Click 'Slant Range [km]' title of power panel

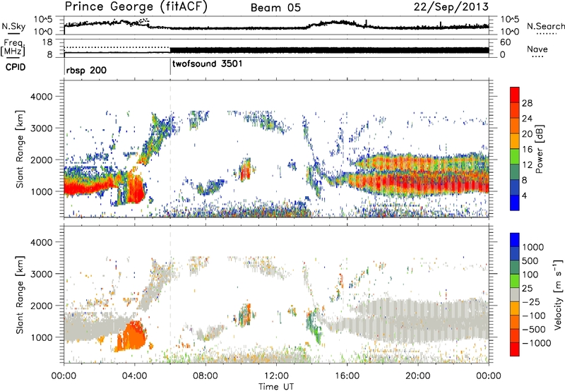pos(20,149)
